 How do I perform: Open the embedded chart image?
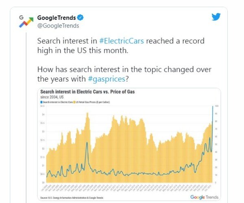pyautogui.click(x=129, y=144)
